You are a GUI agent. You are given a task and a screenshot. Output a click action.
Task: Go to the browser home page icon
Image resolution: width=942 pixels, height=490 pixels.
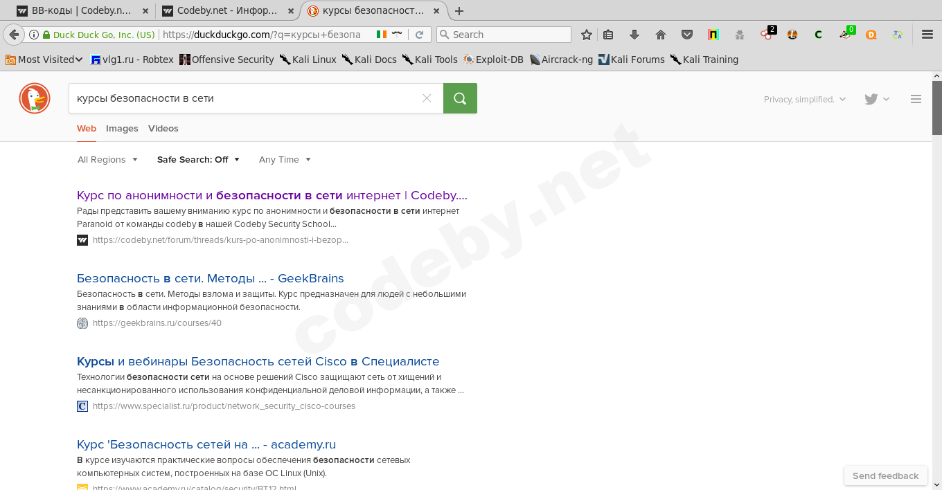[660, 35]
